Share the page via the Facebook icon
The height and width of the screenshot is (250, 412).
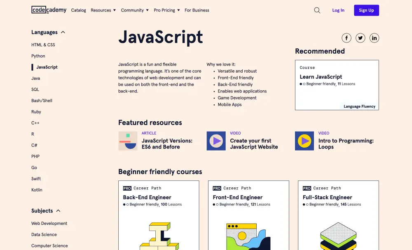coord(346,38)
